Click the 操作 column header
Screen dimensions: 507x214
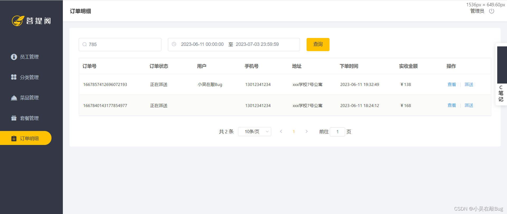pos(451,66)
